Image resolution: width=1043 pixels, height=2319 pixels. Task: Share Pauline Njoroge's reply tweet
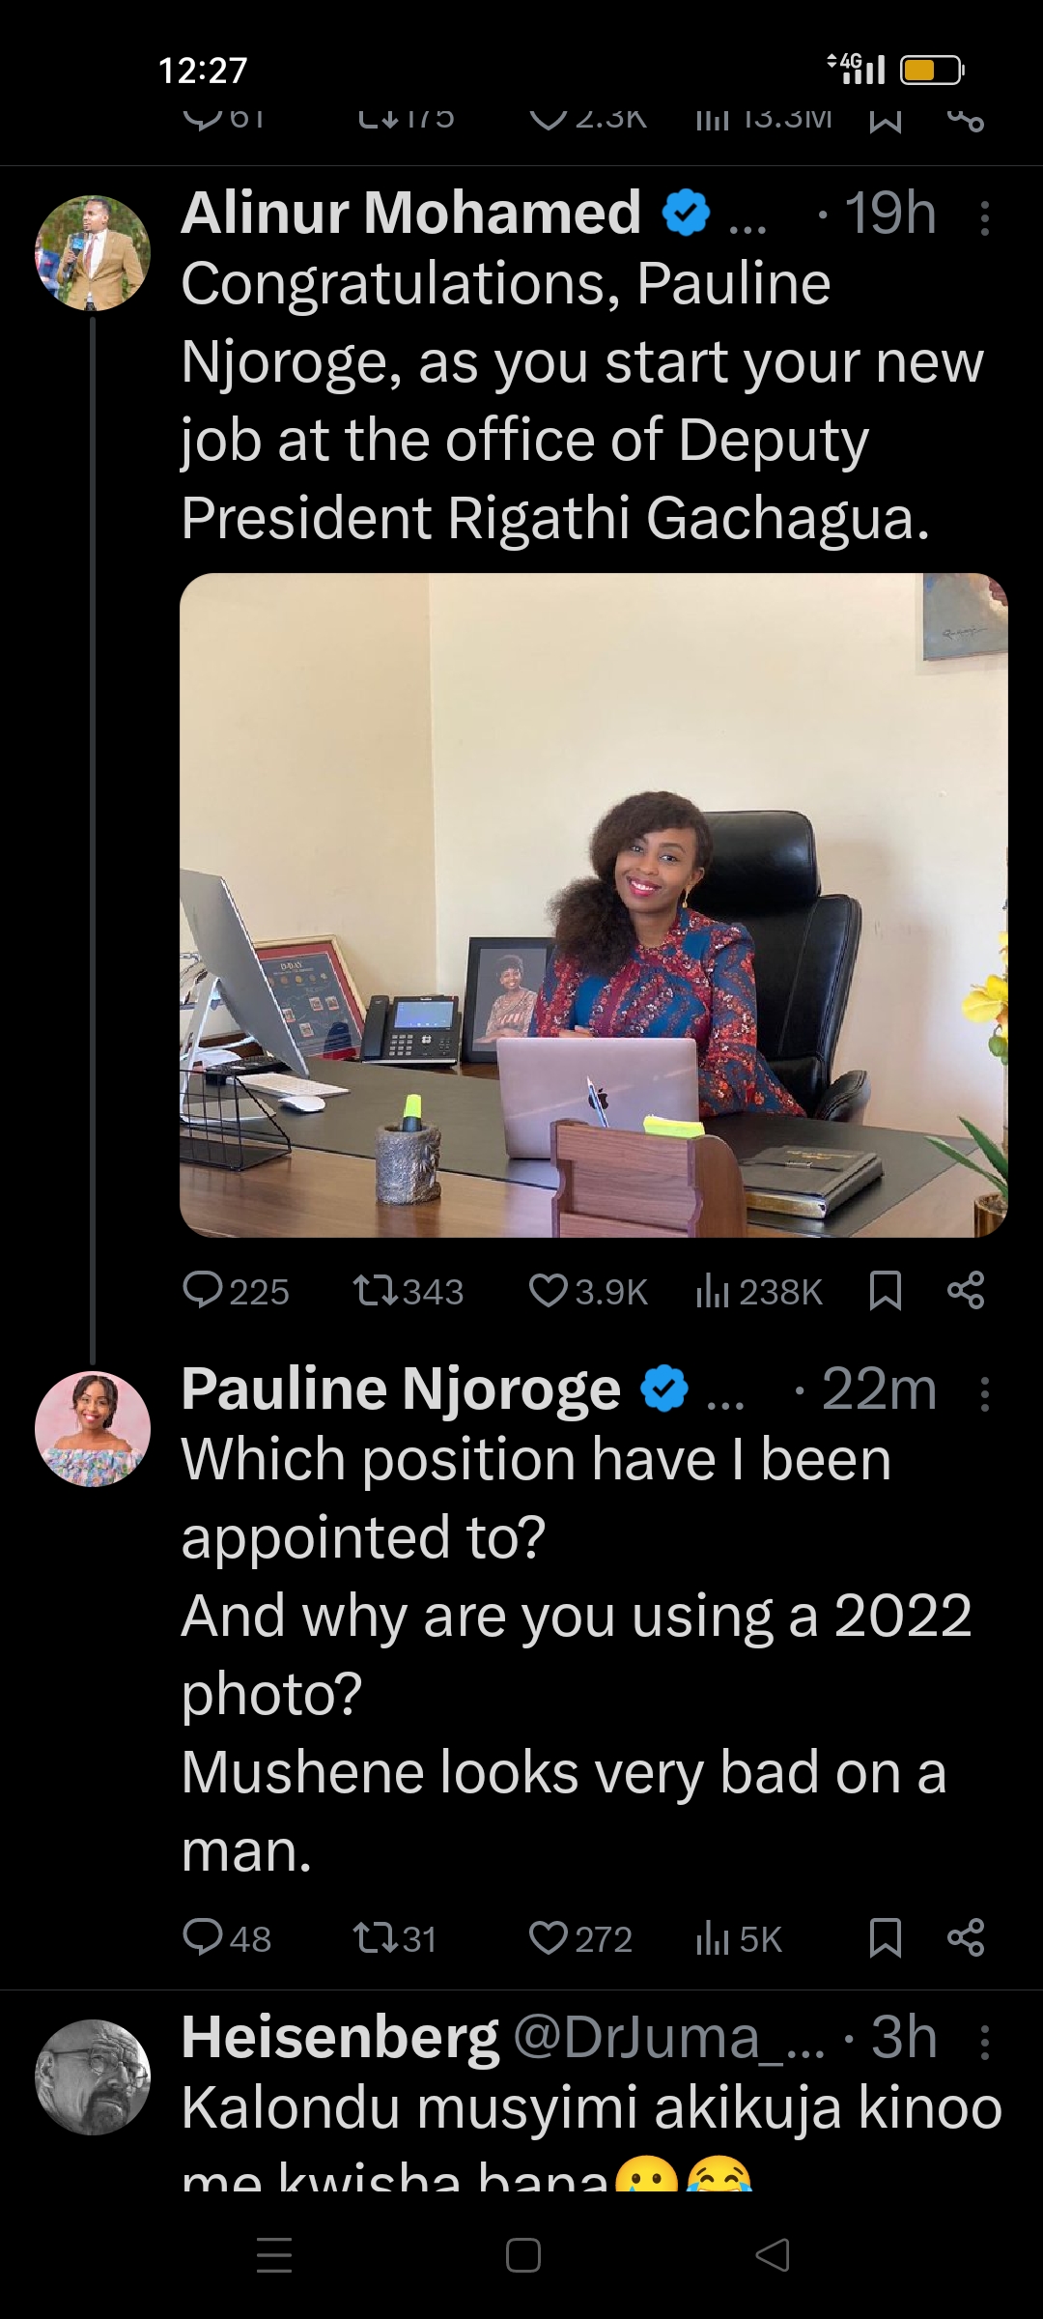coord(966,1937)
